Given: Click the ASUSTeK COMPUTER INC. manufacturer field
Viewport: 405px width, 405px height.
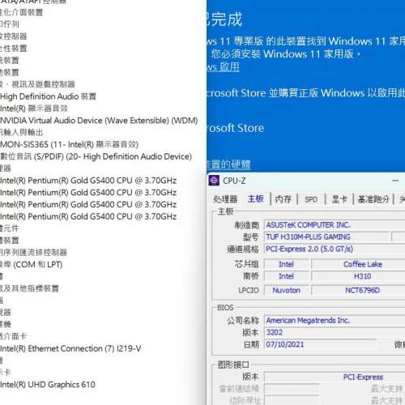Looking at the screenshot, I should (x=335, y=224).
